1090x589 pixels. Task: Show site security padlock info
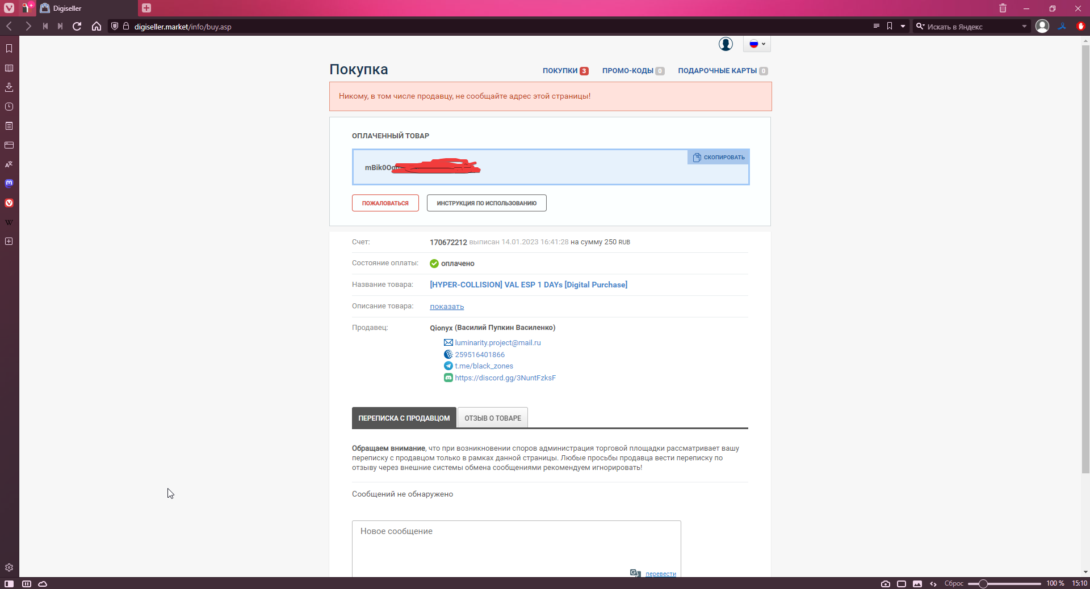click(126, 26)
